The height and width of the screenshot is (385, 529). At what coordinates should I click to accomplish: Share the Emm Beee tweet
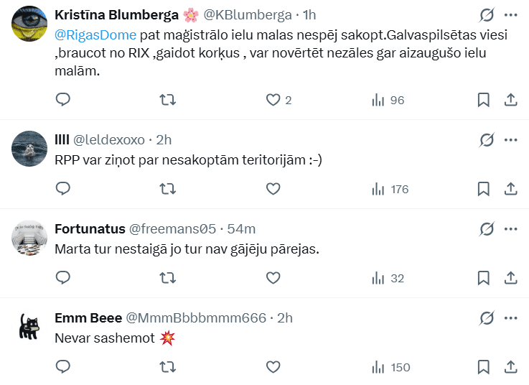[x=510, y=367]
